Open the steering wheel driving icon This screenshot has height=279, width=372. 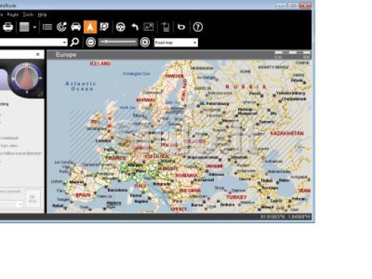pos(120,27)
